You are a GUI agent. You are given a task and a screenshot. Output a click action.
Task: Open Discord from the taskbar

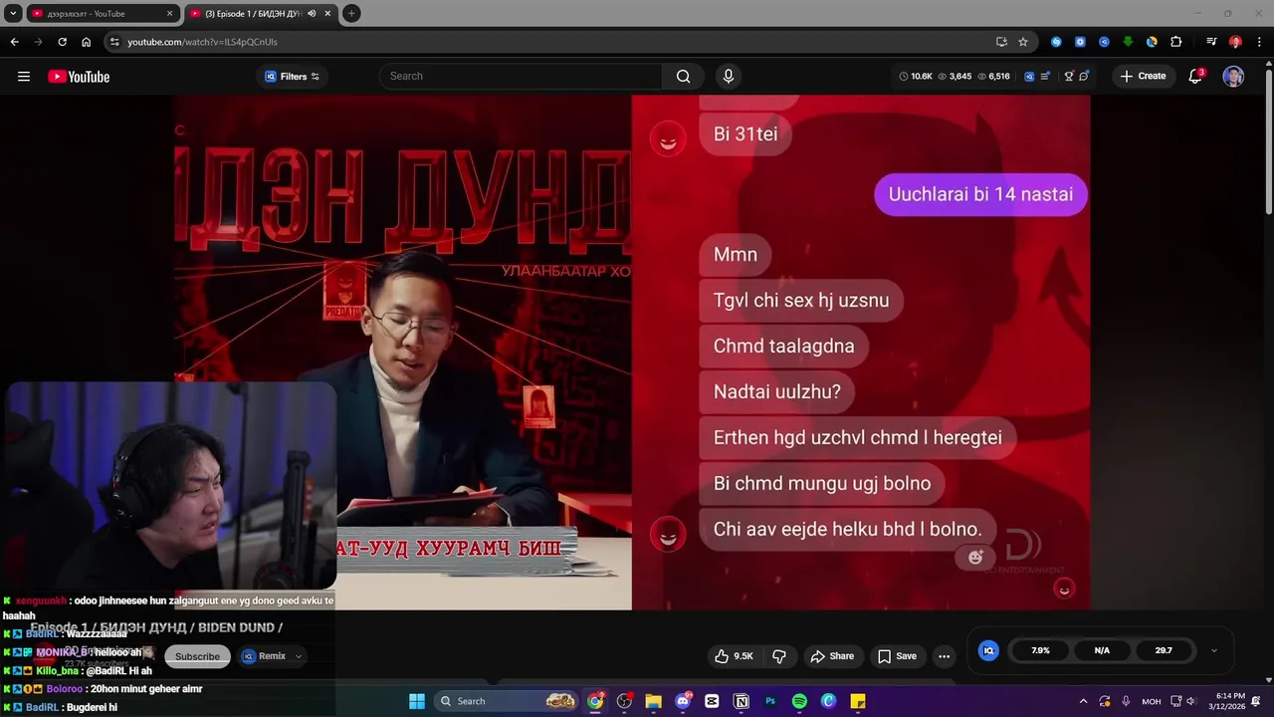point(683,701)
